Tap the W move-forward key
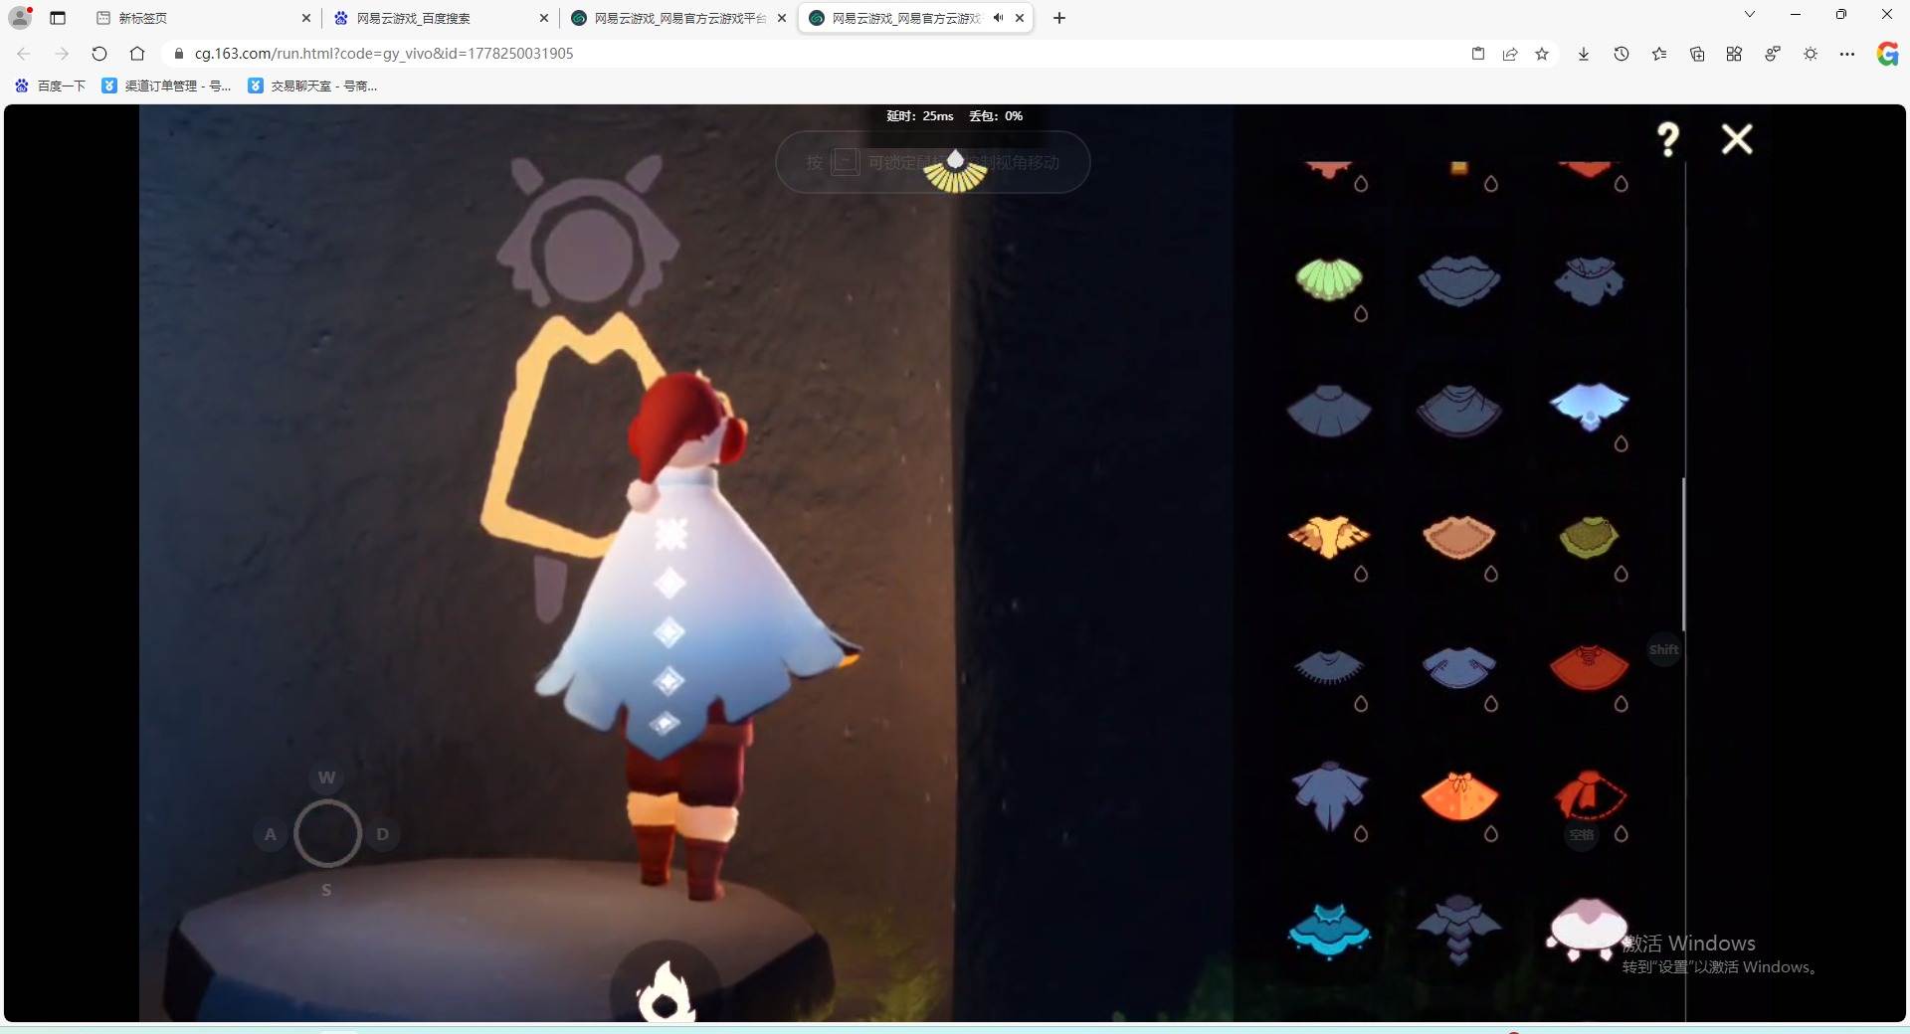Screen dimensions: 1910x1034 click(326, 777)
